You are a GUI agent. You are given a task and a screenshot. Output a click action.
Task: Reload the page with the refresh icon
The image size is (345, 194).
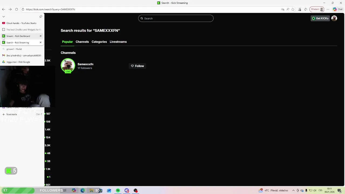coord(16,9)
